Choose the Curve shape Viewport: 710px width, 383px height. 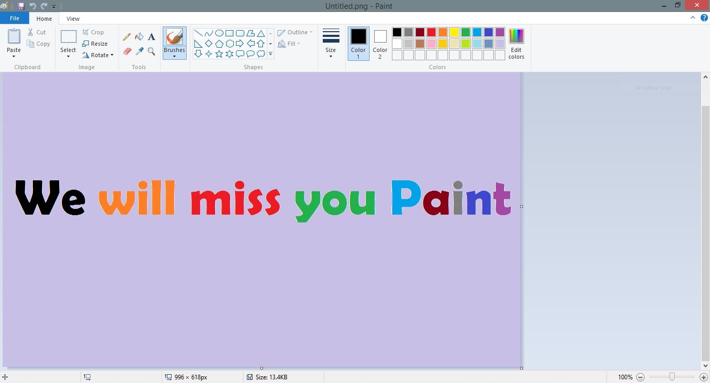click(x=208, y=33)
